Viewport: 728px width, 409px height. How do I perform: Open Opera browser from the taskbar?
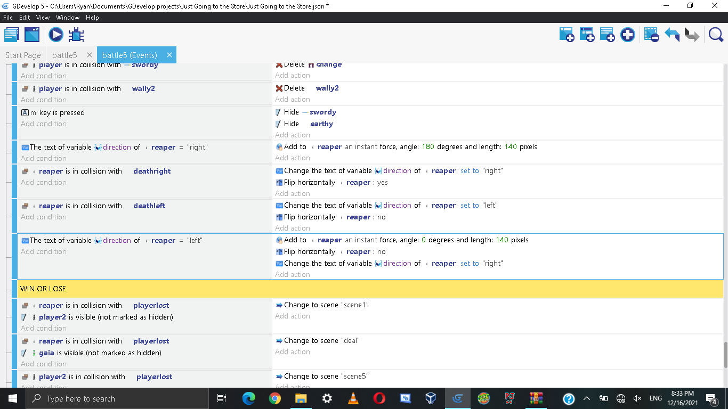coord(379,398)
